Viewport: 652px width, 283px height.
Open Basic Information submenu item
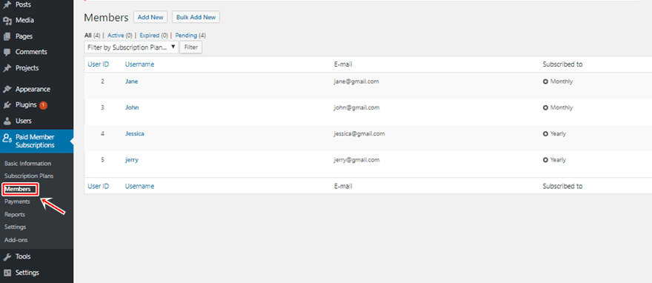28,164
